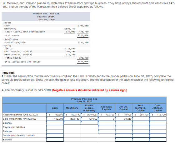Screen dimensions: 175x145
Task: Select Cash cell in Balance row below Sale of Machinery
Action: [55, 123]
